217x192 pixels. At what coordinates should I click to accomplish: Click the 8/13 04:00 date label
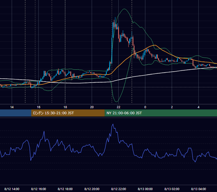(x=198, y=189)
